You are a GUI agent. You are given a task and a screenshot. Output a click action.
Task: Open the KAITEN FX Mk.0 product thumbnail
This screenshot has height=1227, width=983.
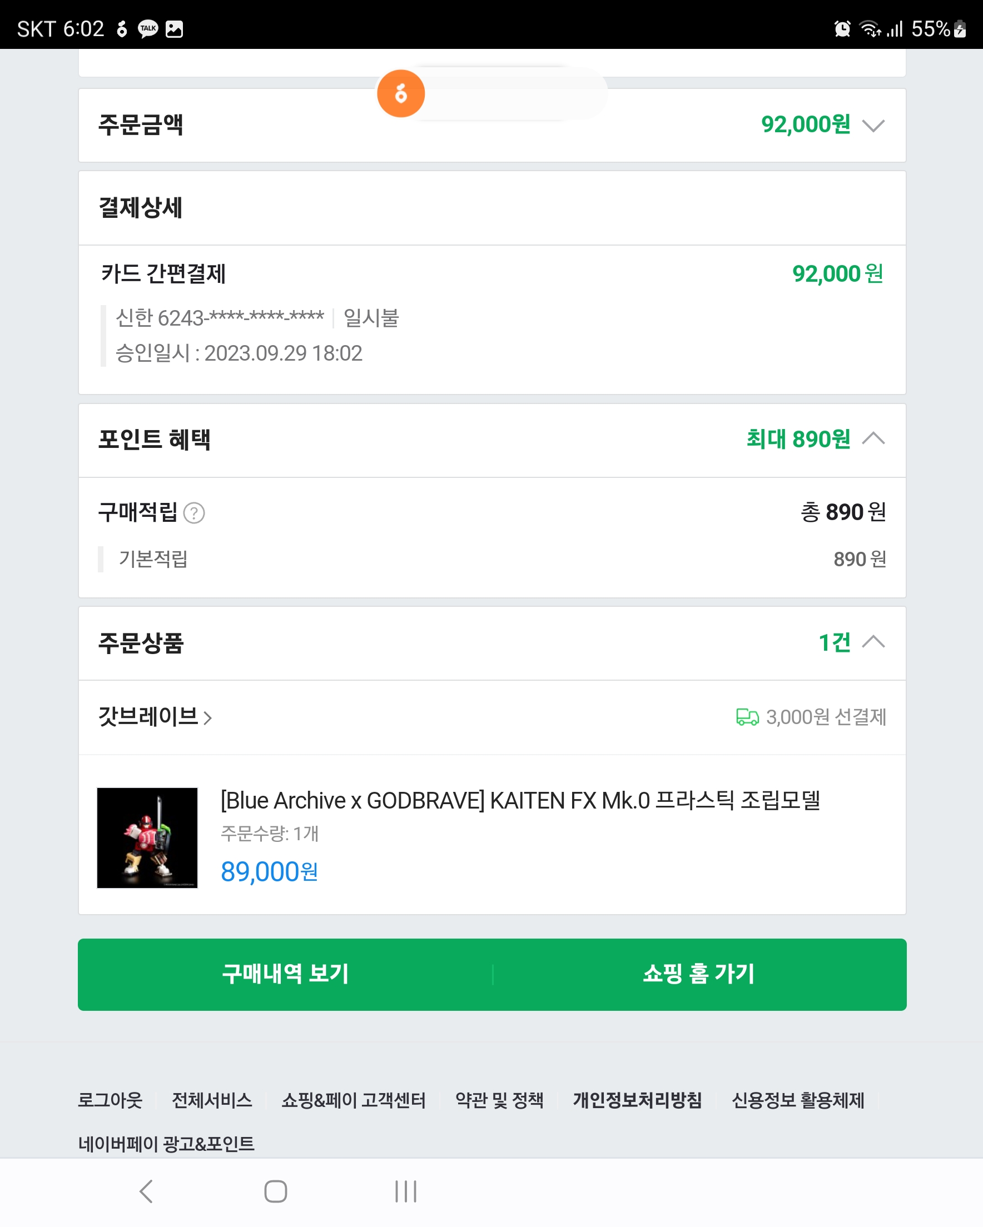pos(147,837)
